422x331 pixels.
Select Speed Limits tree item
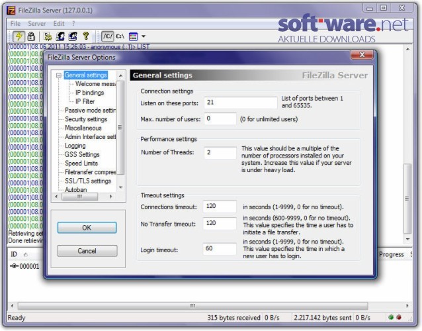pyautogui.click(x=81, y=164)
